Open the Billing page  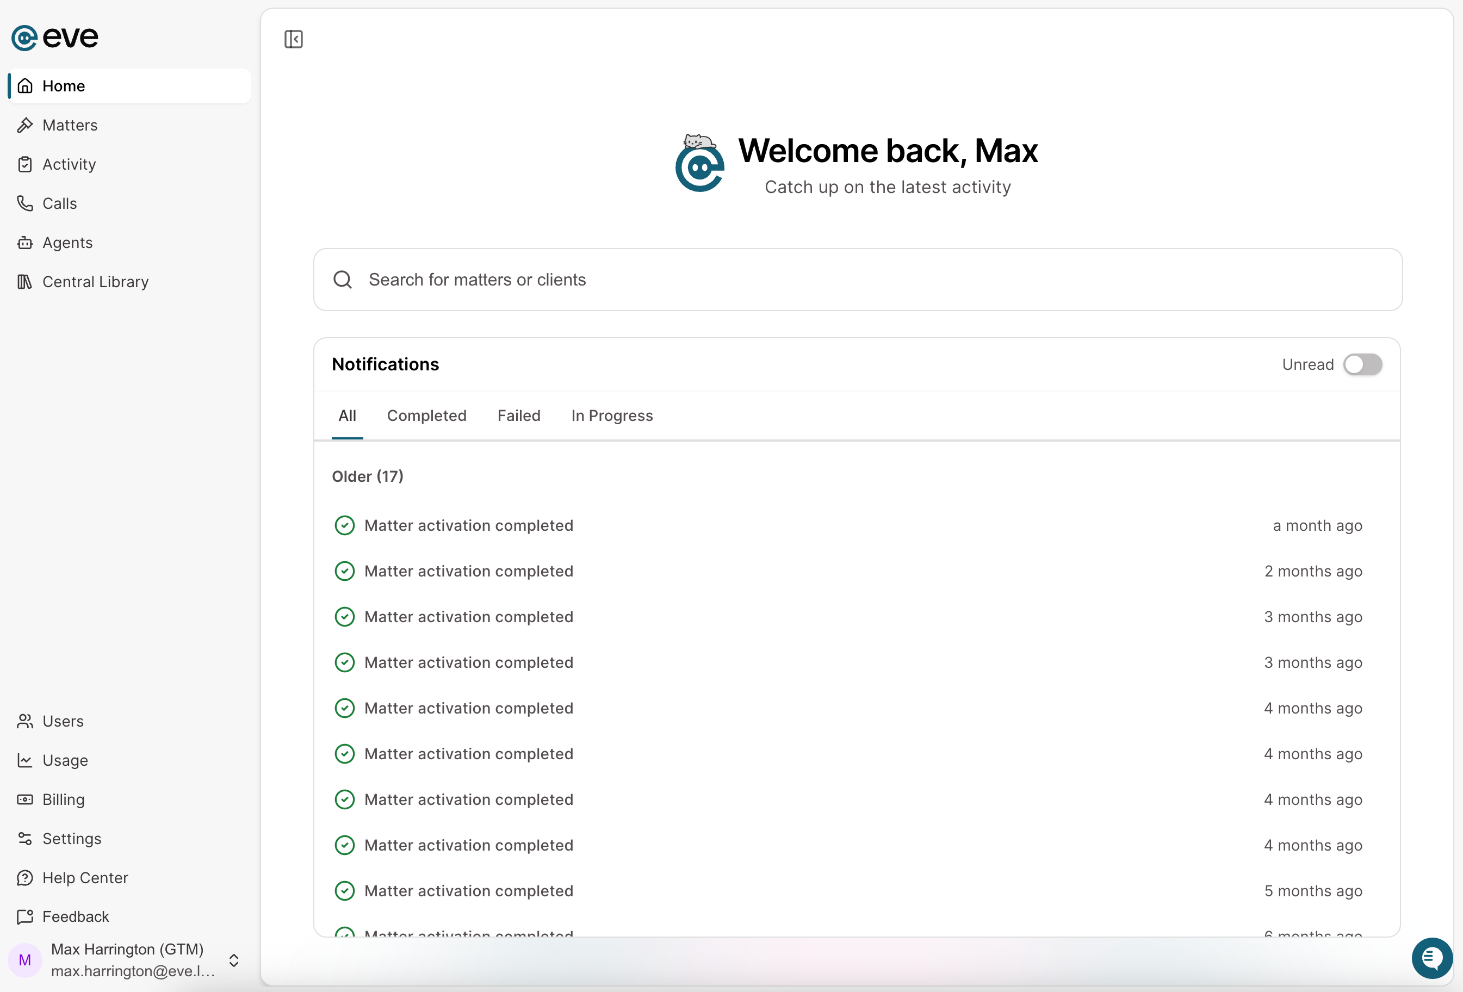pyautogui.click(x=129, y=799)
